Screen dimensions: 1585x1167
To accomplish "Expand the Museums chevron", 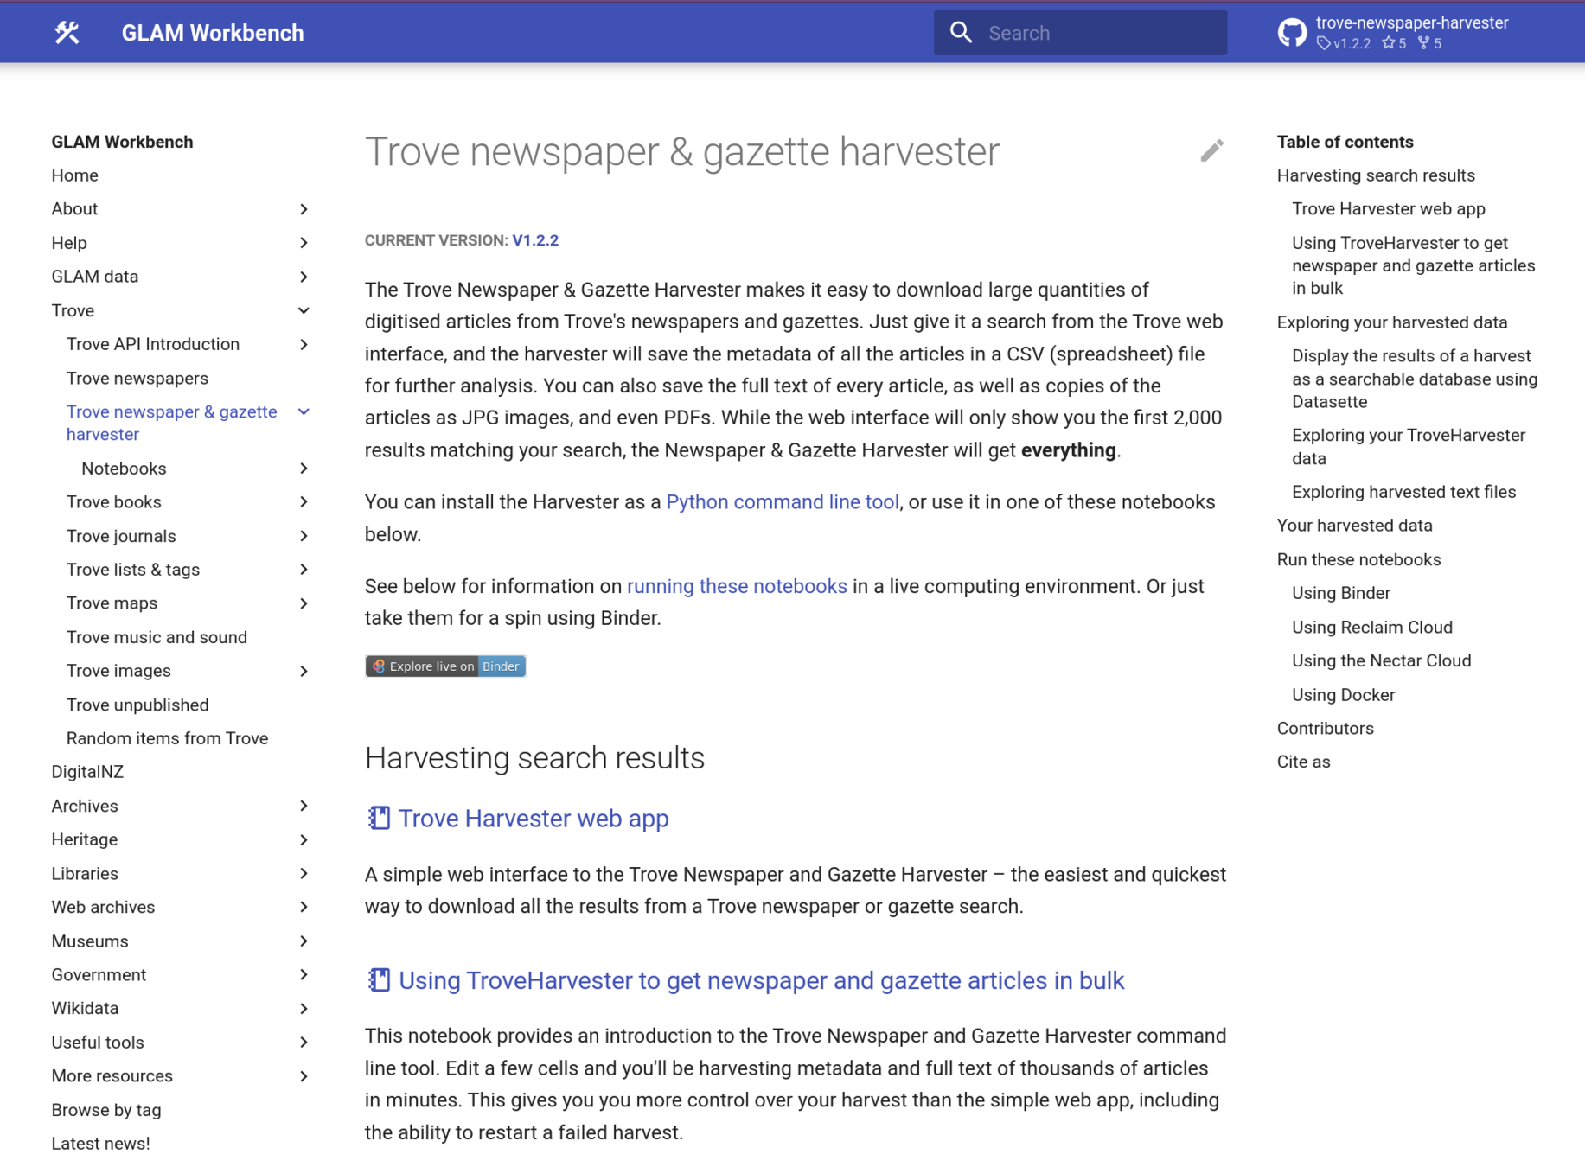I will (304, 941).
